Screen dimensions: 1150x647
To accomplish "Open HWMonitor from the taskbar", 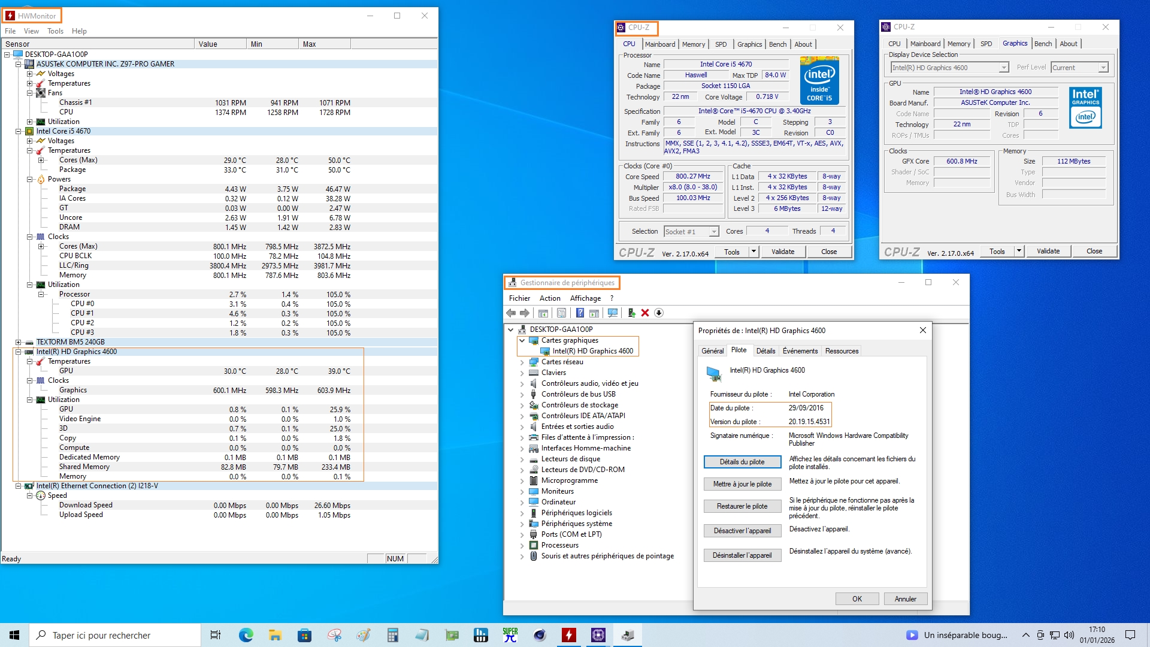I will [568, 635].
